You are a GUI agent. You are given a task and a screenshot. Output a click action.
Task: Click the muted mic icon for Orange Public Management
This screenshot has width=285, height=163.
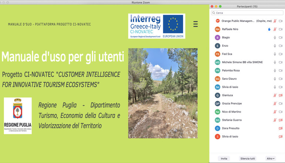click(275, 21)
